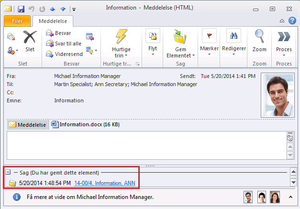The image size is (300, 209).
Task: Click the save floppy disk icon
Action: click(x=21, y=9)
